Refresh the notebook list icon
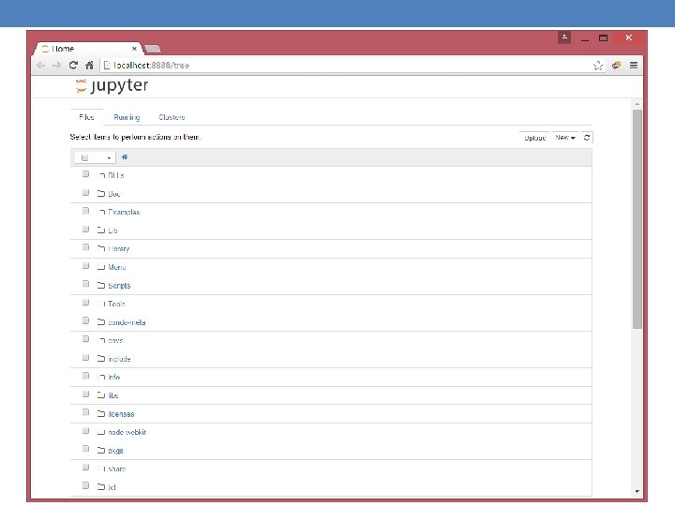 (587, 137)
